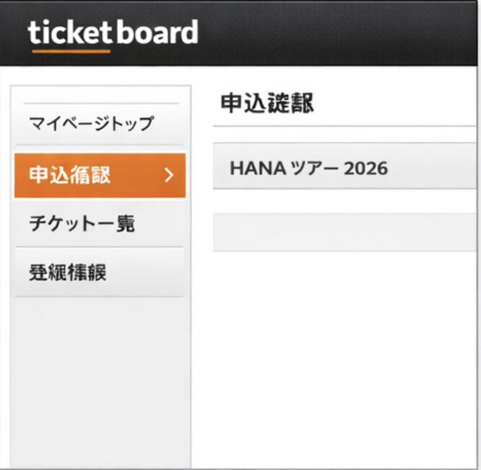Click the word "ticket" with the orange underline

point(70,34)
